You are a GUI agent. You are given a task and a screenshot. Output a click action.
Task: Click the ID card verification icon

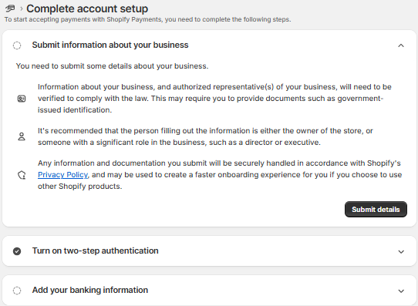click(22, 99)
